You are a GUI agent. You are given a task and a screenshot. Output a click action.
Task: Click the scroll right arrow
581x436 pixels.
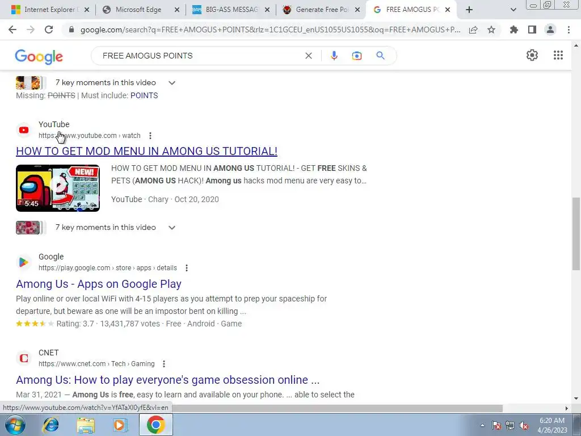pos(567,408)
